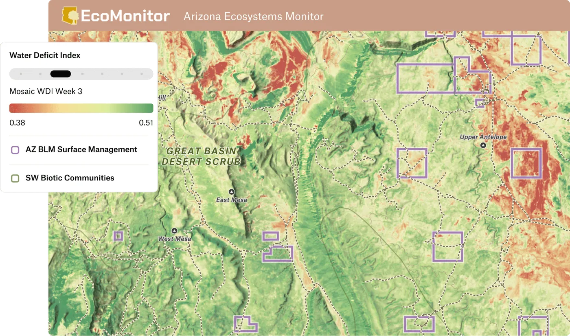Viewport: 570px width, 336px height.
Task: Click the red-to-green WDI color legend bar
Action: pyautogui.click(x=81, y=108)
